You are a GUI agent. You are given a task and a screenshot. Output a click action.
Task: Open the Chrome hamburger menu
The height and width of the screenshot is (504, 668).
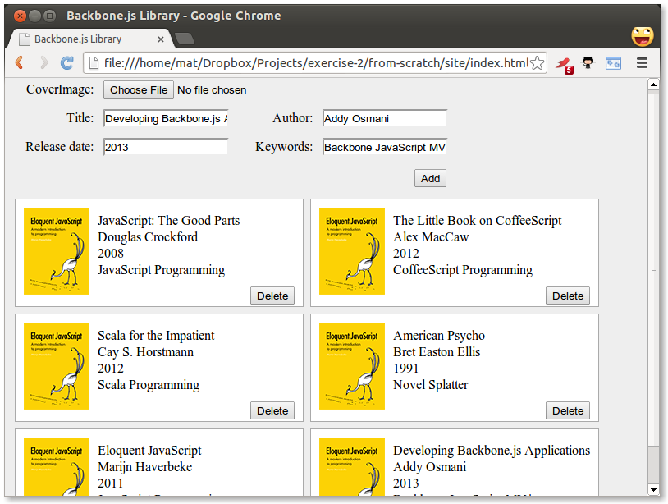643,63
